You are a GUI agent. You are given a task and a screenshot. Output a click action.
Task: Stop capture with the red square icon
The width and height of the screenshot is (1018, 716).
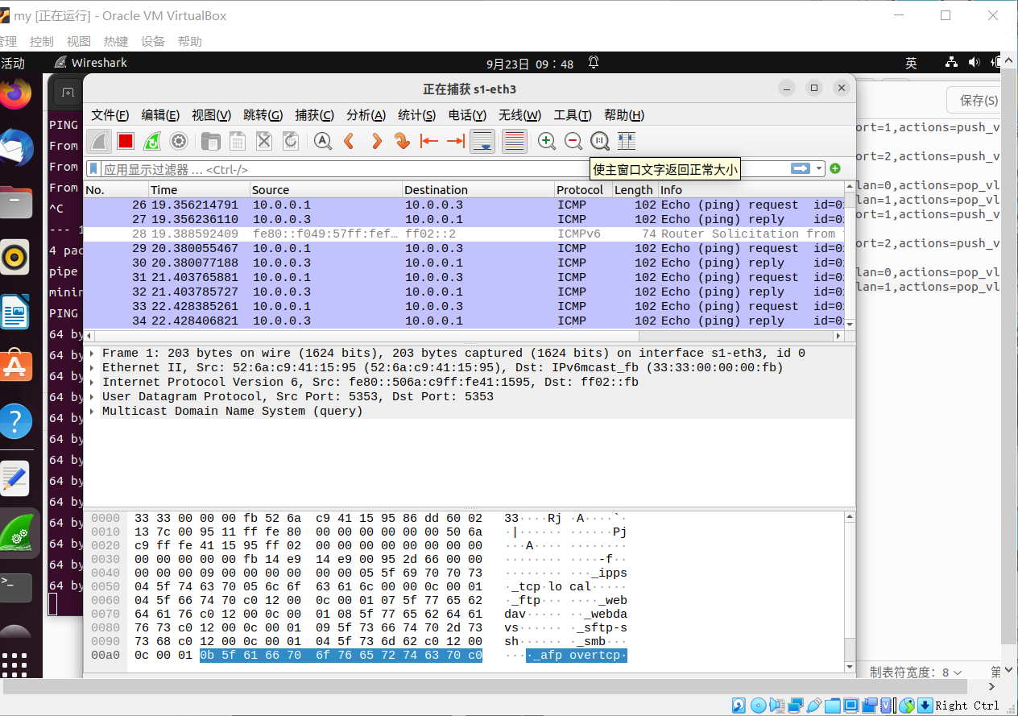click(x=126, y=142)
